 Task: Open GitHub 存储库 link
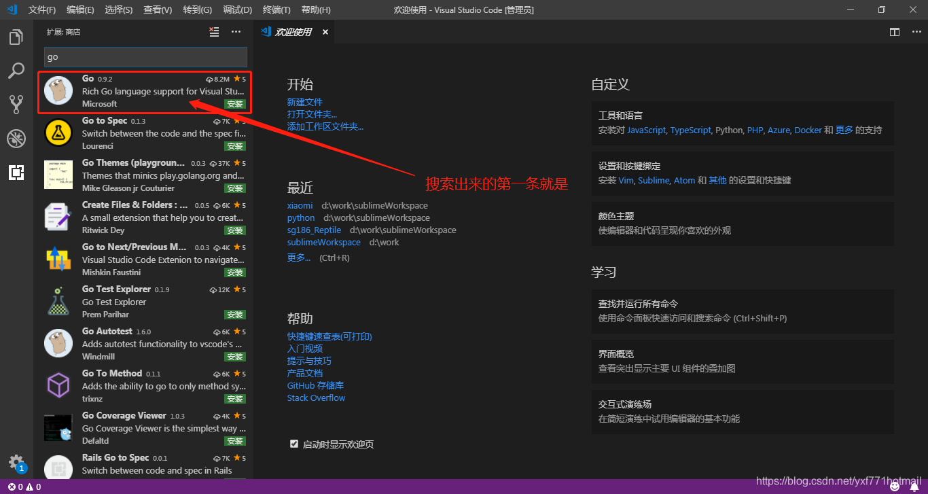(x=316, y=385)
